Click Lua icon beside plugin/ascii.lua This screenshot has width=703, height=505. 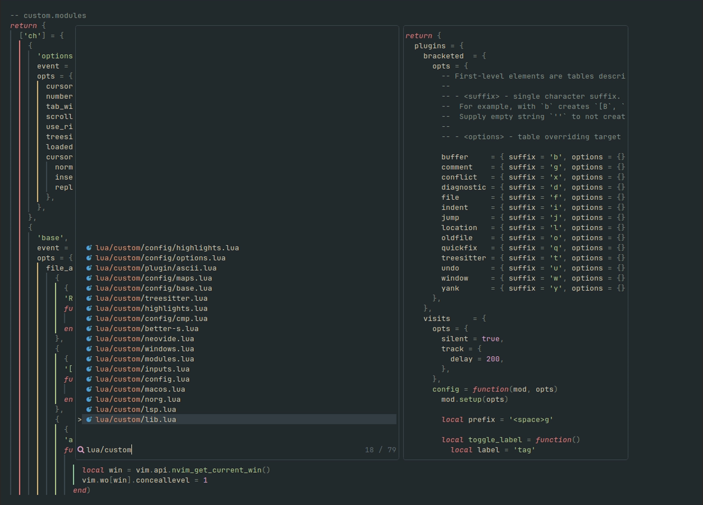[89, 268]
